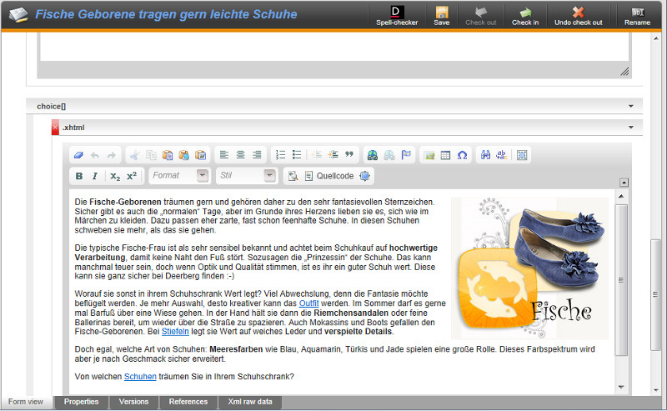Viewport: 667px width, 411px height.
Task: Collapse the choice[] section
Action: click(x=635, y=107)
